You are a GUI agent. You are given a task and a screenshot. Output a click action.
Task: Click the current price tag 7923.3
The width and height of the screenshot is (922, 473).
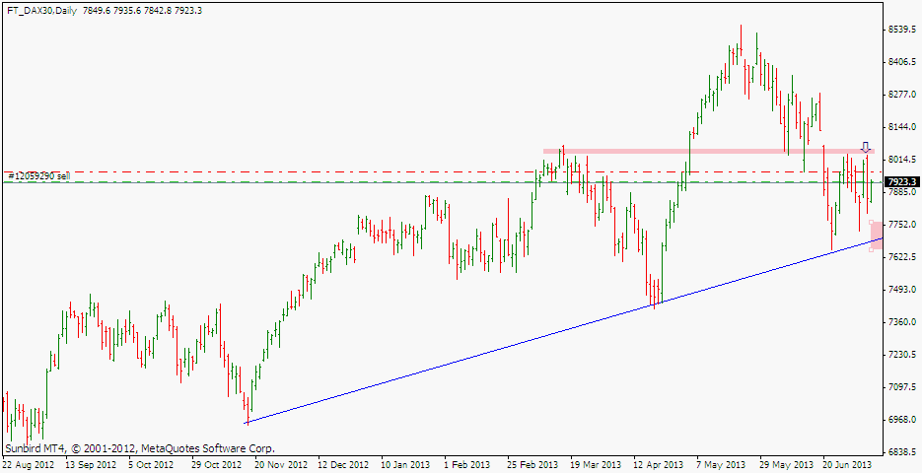click(x=902, y=182)
